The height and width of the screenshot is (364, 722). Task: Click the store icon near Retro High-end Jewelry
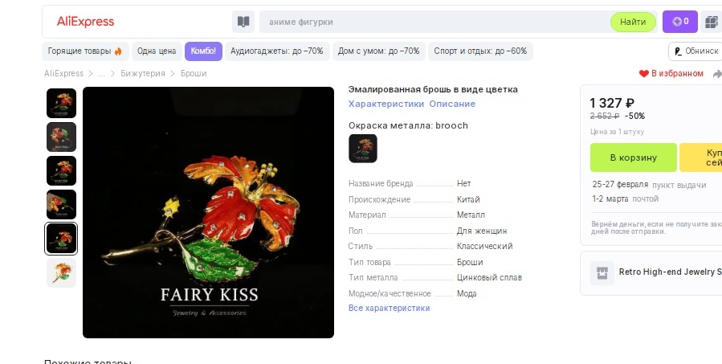coord(602,272)
